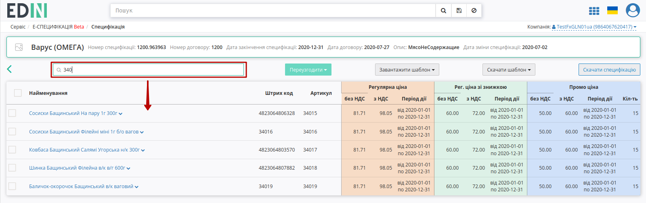The width and height of the screenshot is (646, 203).
Task: Click barcode 4823064807882
Action: [277, 168]
